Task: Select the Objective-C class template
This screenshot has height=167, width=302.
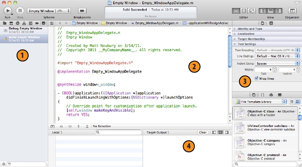Action: [x=265, y=113]
